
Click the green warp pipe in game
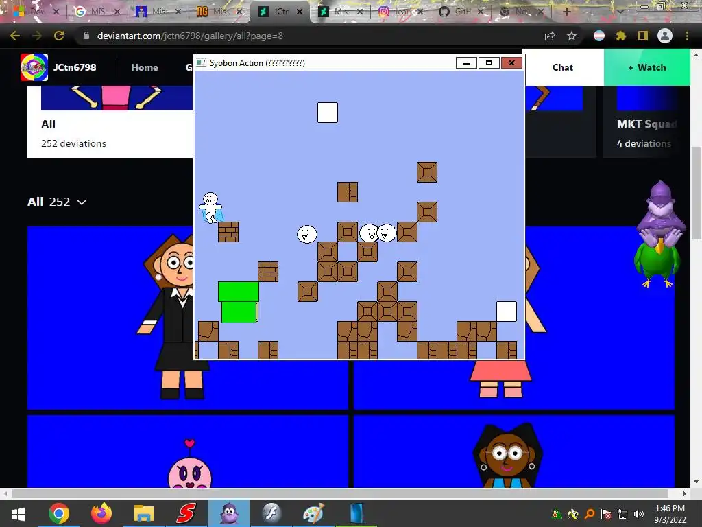coord(238,302)
